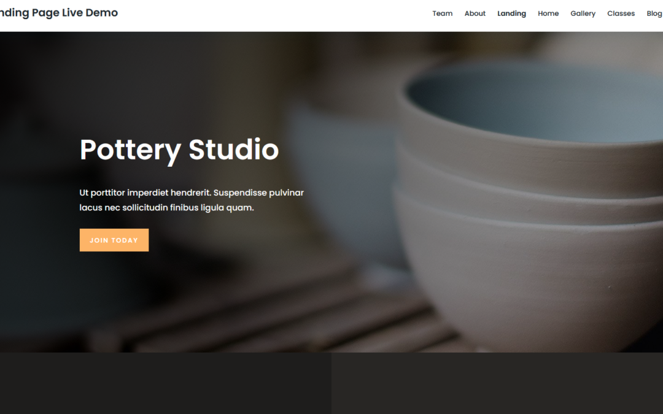The width and height of the screenshot is (663, 414).
Task: Open the Gallery nav link
Action: point(583,13)
